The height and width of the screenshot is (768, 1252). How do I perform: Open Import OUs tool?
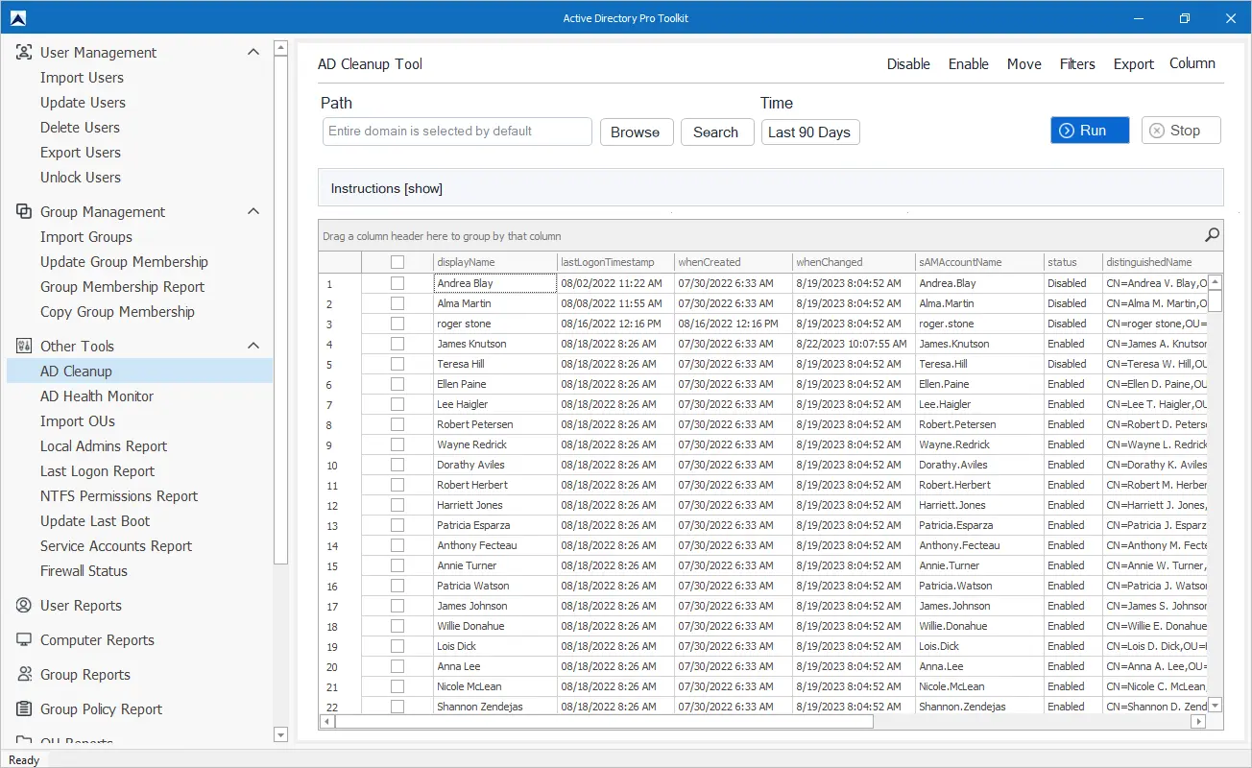[x=78, y=421]
